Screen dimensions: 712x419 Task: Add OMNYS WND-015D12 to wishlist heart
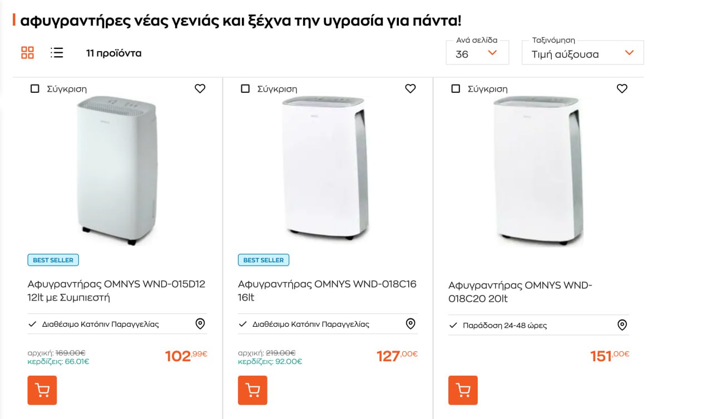[x=200, y=88]
